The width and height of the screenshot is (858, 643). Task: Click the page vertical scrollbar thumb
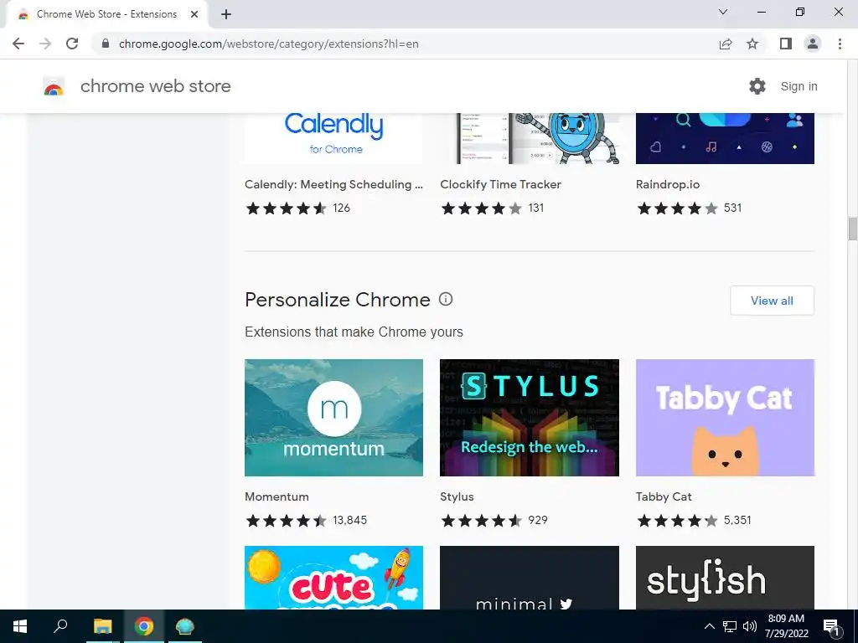[x=852, y=229]
